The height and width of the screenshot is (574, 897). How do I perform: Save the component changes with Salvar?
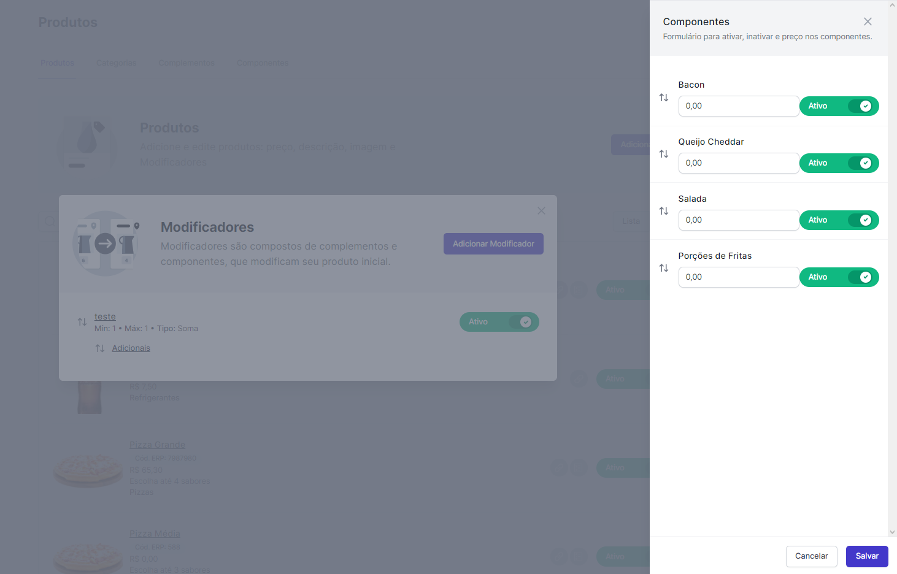pyautogui.click(x=867, y=556)
